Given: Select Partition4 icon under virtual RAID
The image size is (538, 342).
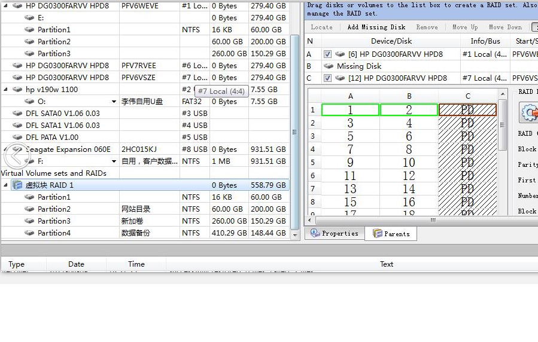Looking at the screenshot, I should [x=29, y=233].
